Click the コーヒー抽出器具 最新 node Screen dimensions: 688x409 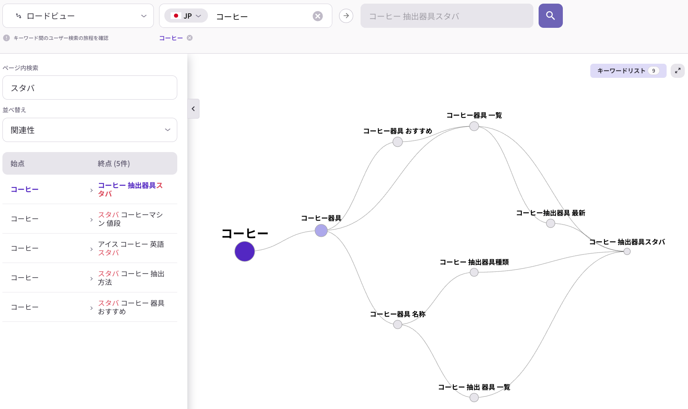click(550, 223)
